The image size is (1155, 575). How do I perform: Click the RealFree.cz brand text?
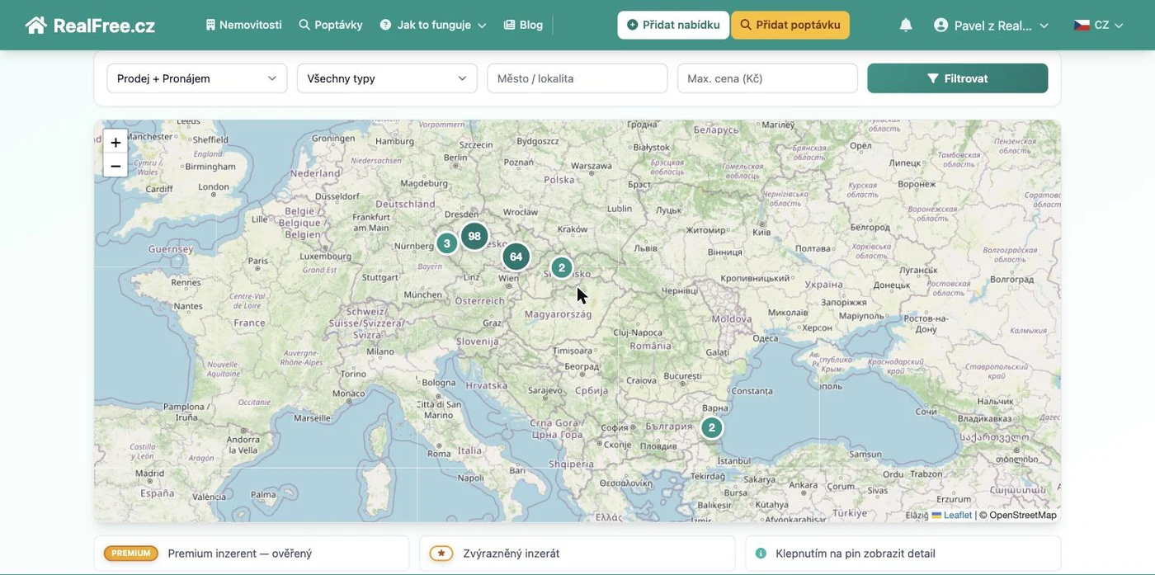point(104,26)
